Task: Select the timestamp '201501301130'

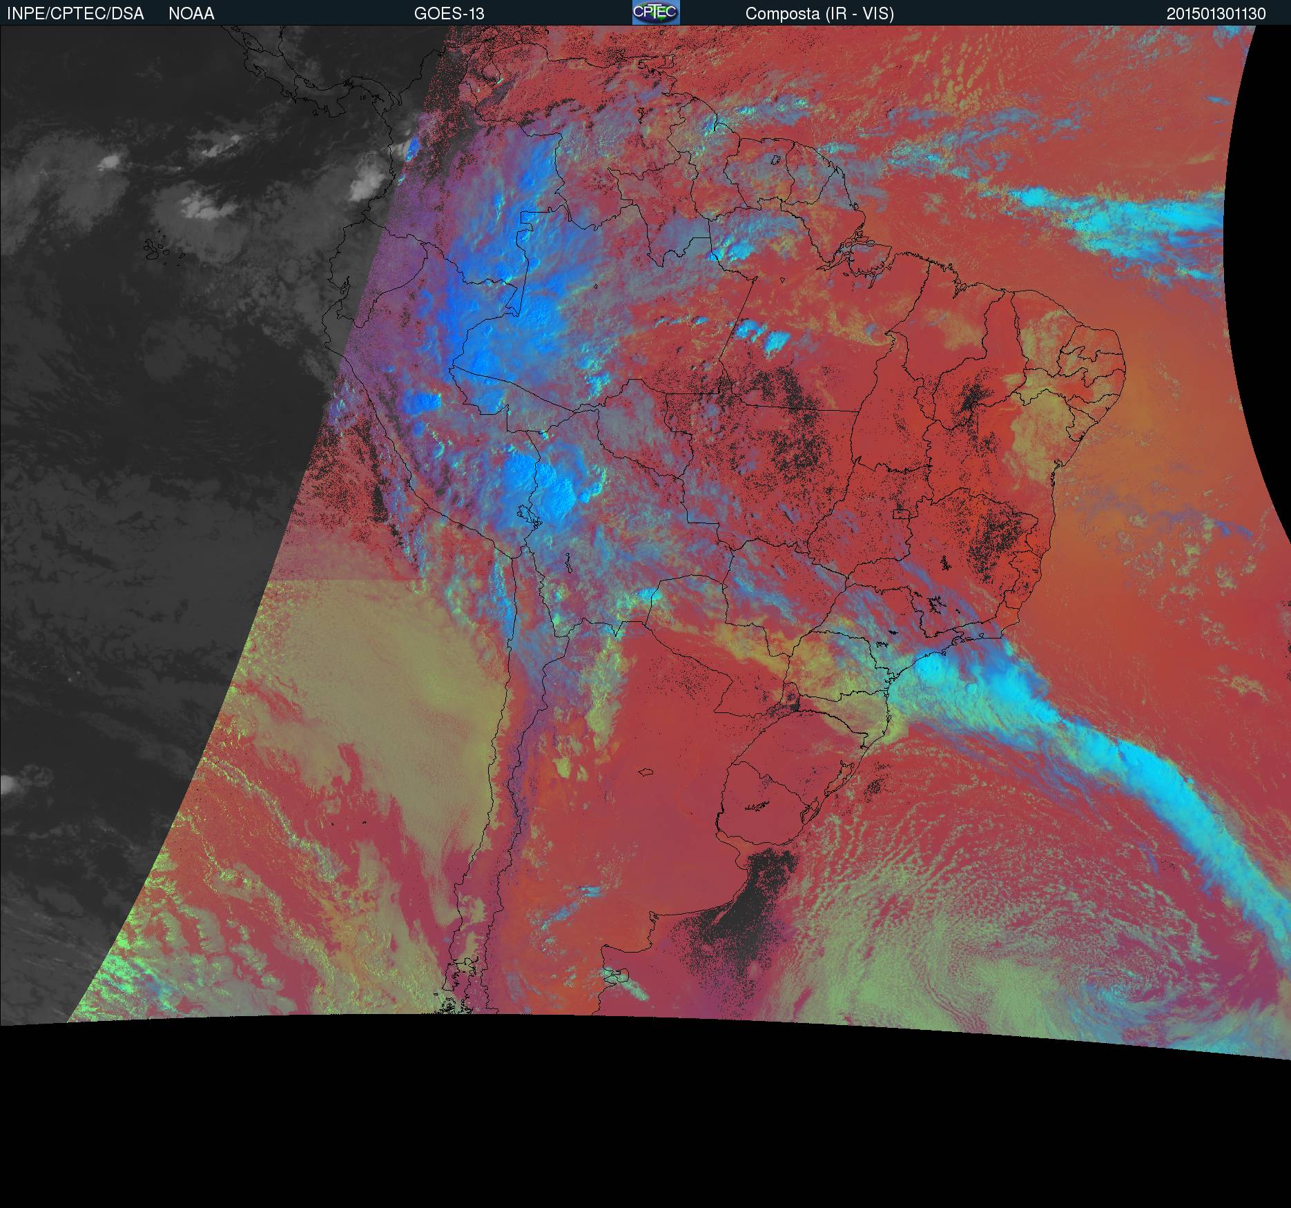Action: click(x=1216, y=14)
